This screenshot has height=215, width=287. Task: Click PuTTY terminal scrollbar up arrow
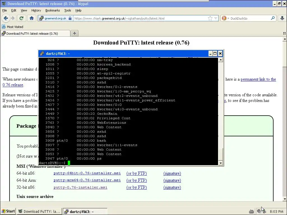click(221, 60)
